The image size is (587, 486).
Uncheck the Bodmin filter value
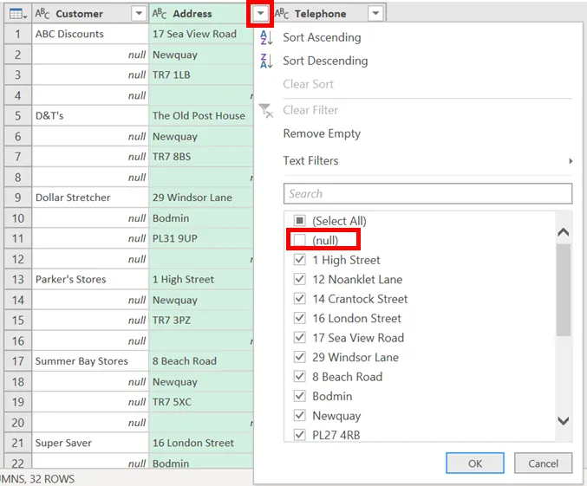point(299,396)
